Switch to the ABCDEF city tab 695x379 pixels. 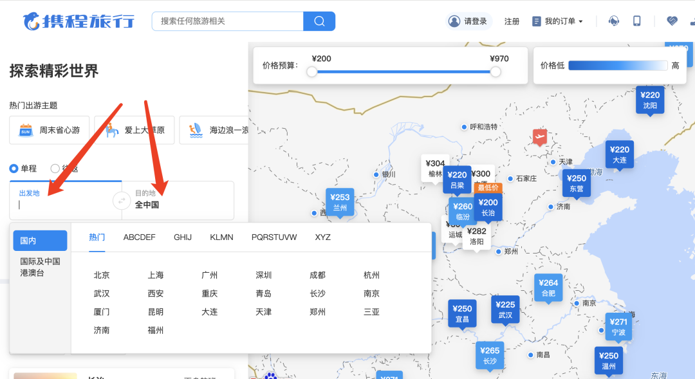[139, 237]
